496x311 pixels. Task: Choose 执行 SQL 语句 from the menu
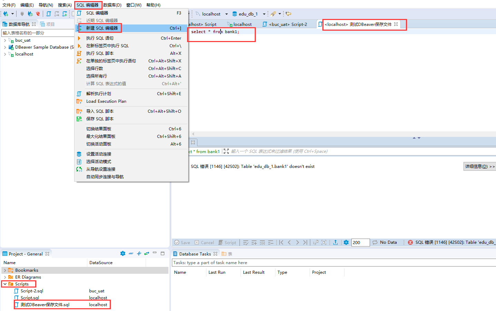tap(132, 38)
